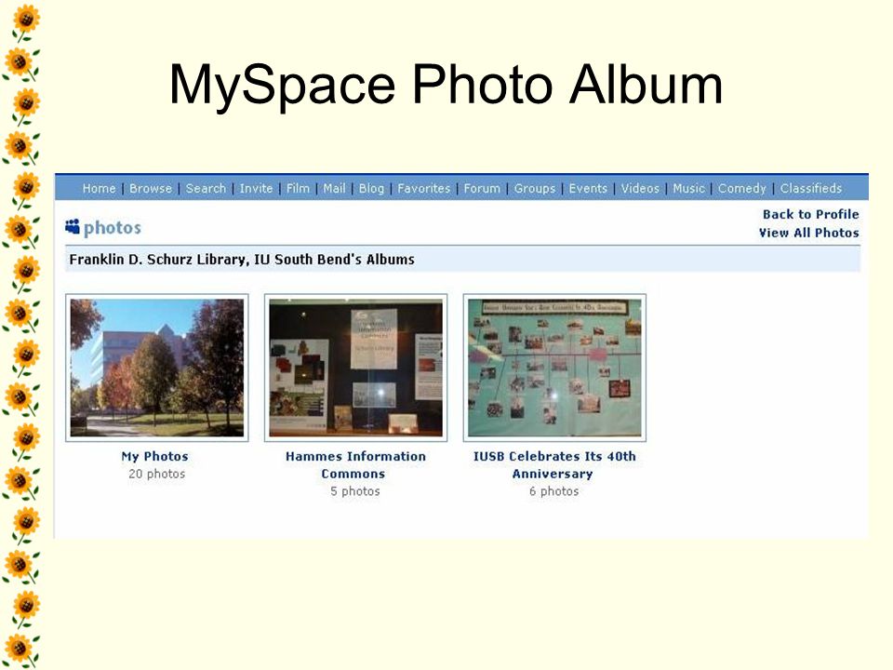Open the Comedy section

741,189
